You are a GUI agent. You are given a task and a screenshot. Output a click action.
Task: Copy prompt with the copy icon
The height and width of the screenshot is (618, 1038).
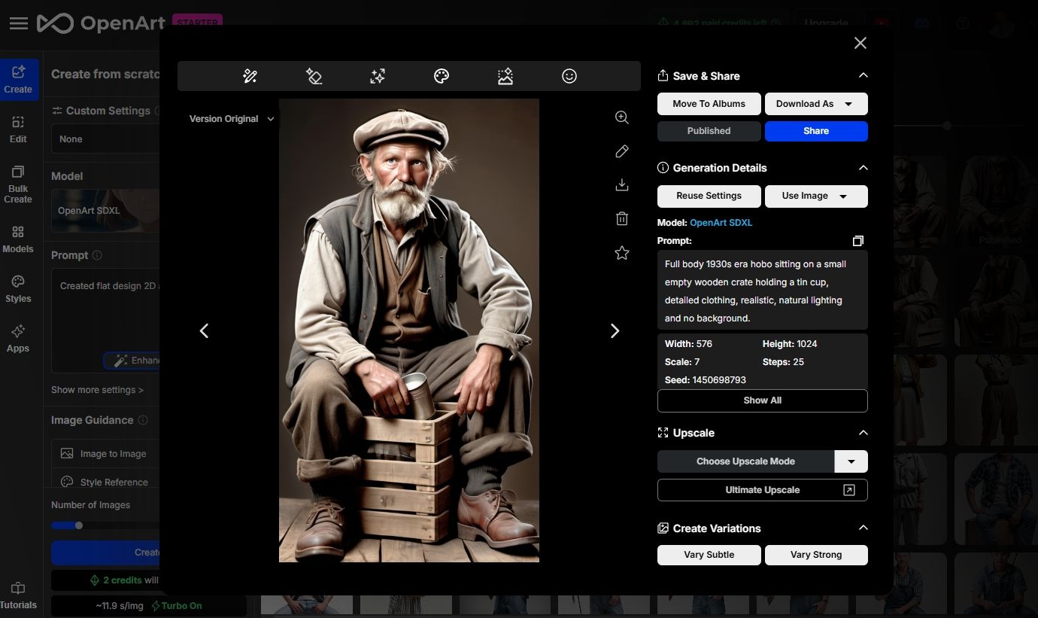tap(857, 241)
